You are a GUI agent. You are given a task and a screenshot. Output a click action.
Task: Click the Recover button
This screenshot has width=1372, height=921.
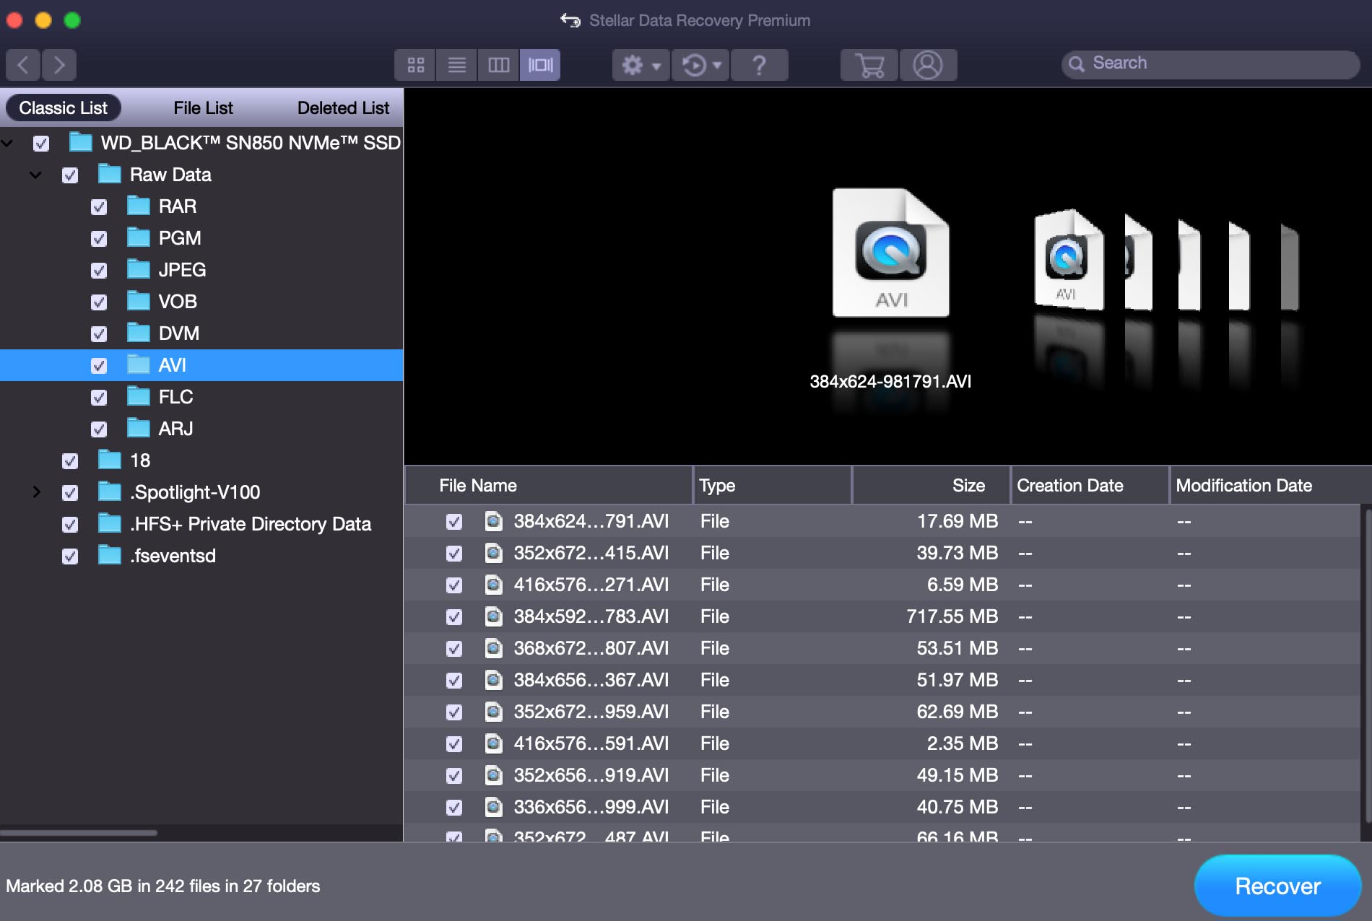1277,886
